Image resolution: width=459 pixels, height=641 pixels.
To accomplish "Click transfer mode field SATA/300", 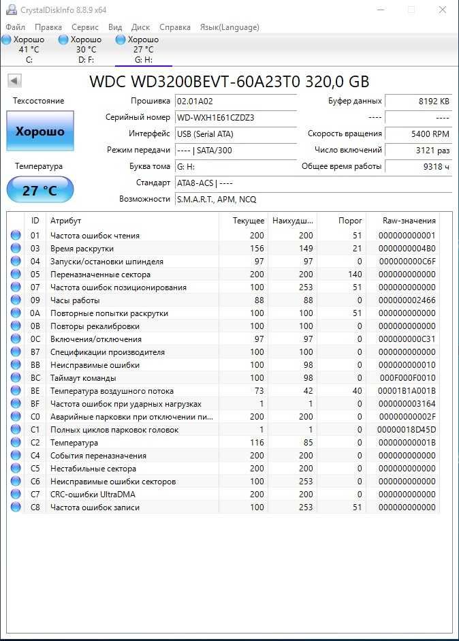I will [236, 151].
